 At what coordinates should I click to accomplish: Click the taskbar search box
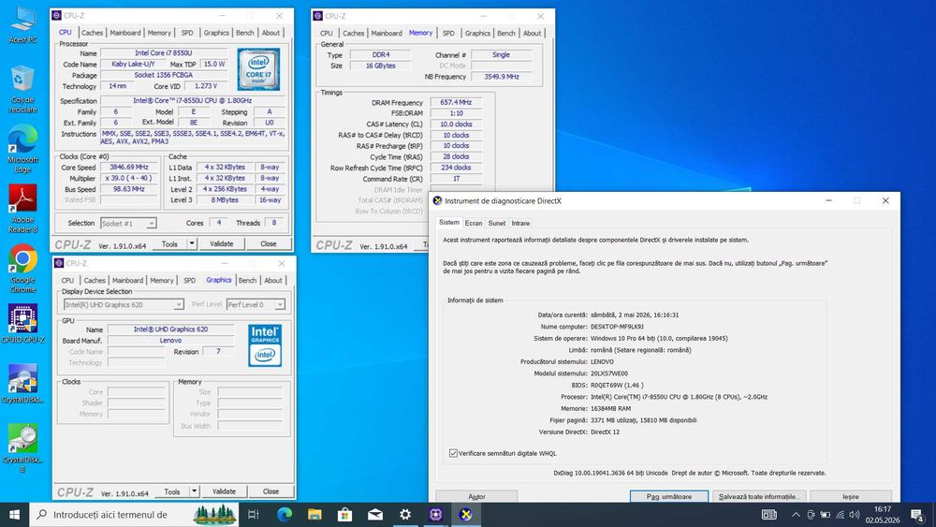134,515
